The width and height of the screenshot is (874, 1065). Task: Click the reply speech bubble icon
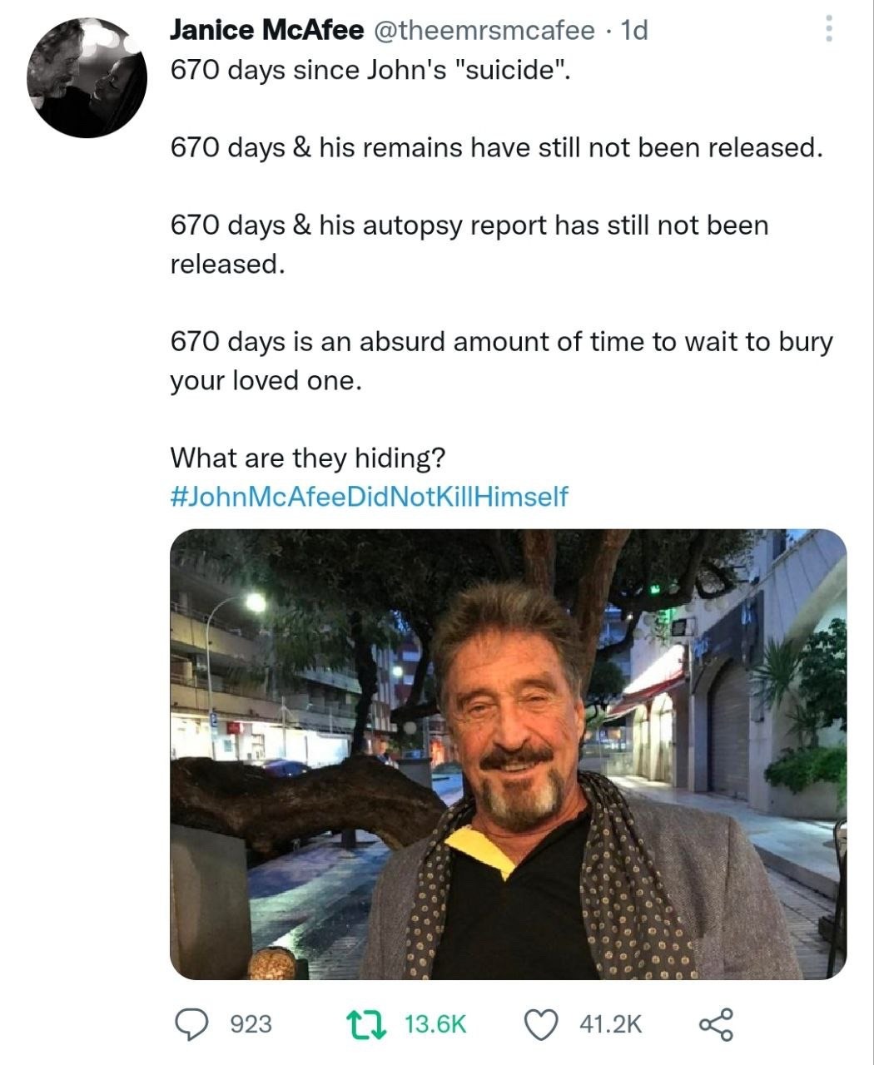coord(193,1023)
